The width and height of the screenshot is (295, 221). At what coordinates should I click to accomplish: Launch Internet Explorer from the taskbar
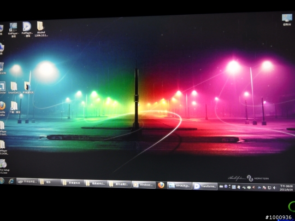[x=12, y=181]
